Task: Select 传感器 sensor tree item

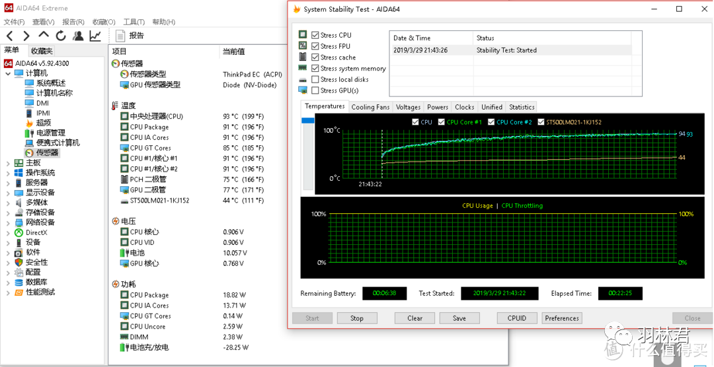Action: point(48,152)
